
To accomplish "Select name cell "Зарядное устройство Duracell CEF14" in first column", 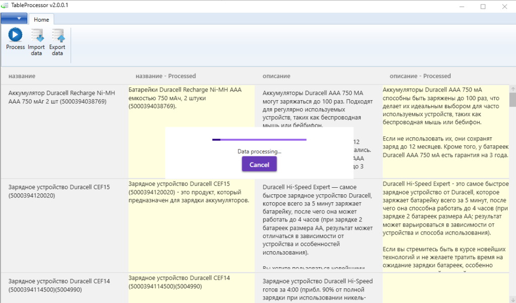I will coord(64,288).
